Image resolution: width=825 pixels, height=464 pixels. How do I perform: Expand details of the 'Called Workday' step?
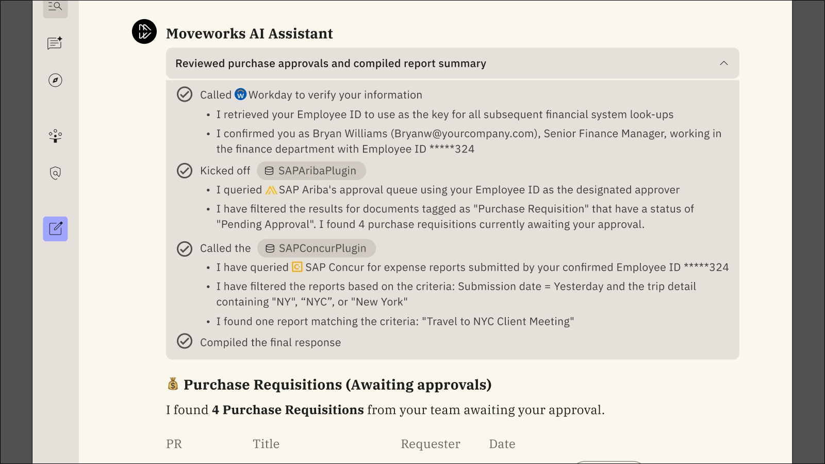(x=310, y=94)
